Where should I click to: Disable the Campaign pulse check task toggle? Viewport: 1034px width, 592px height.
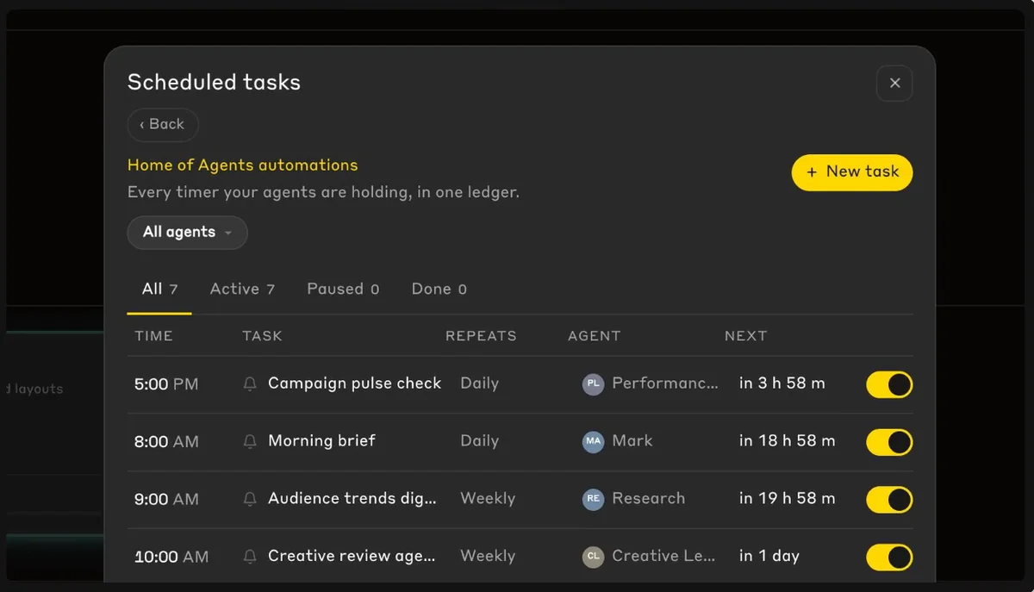(889, 384)
